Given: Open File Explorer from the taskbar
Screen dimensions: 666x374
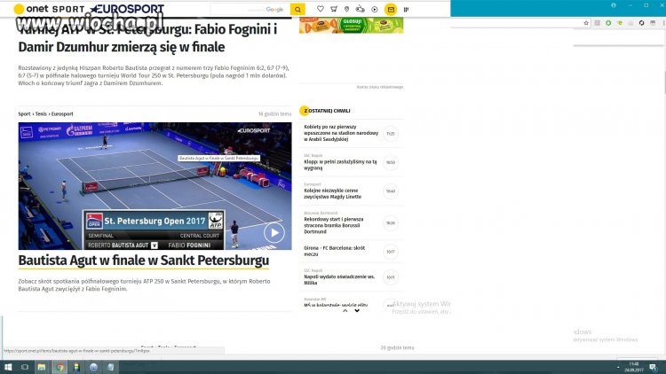Looking at the screenshot, I should tap(42, 367).
